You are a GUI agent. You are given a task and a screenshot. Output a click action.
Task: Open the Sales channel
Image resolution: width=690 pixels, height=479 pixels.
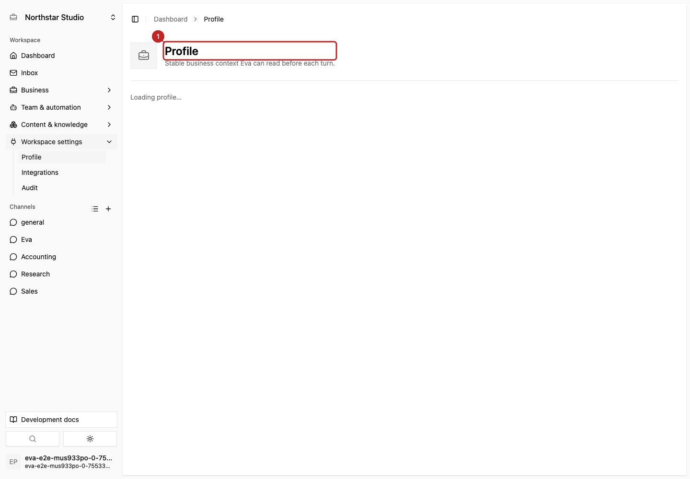click(61, 291)
